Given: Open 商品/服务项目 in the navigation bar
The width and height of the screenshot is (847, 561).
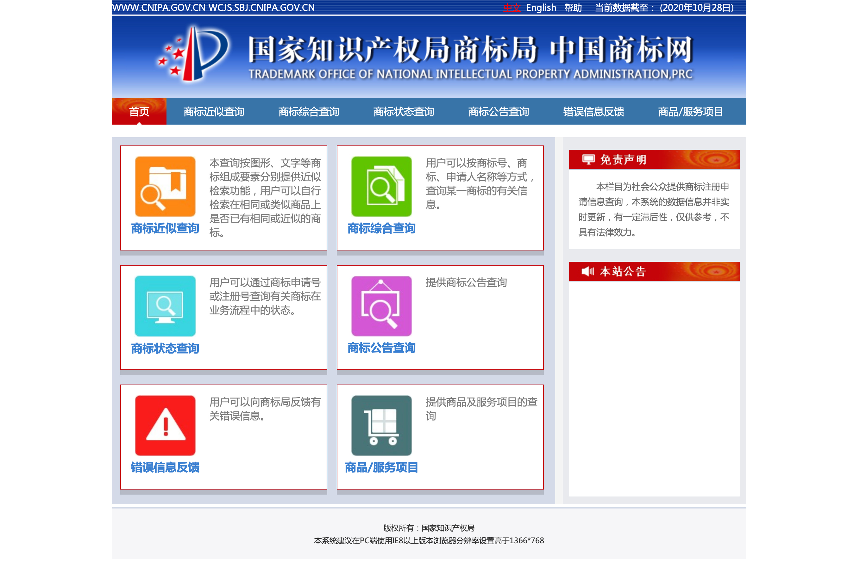Looking at the screenshot, I should (x=690, y=112).
